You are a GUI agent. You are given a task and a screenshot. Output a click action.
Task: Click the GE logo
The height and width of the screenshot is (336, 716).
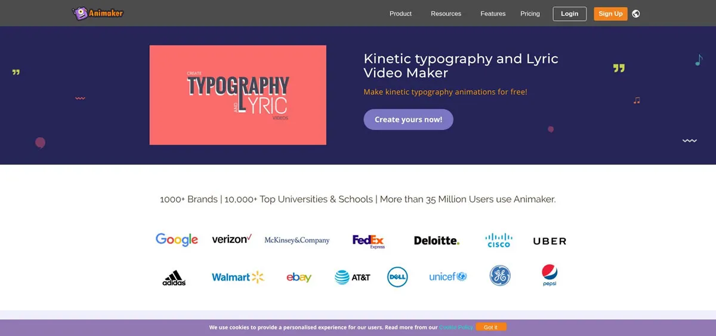(x=500, y=276)
